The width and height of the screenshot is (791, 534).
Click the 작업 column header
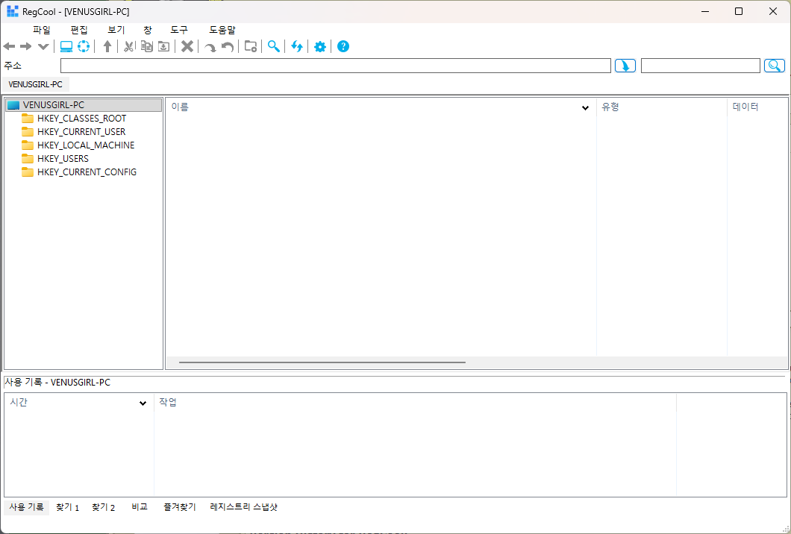(415, 403)
